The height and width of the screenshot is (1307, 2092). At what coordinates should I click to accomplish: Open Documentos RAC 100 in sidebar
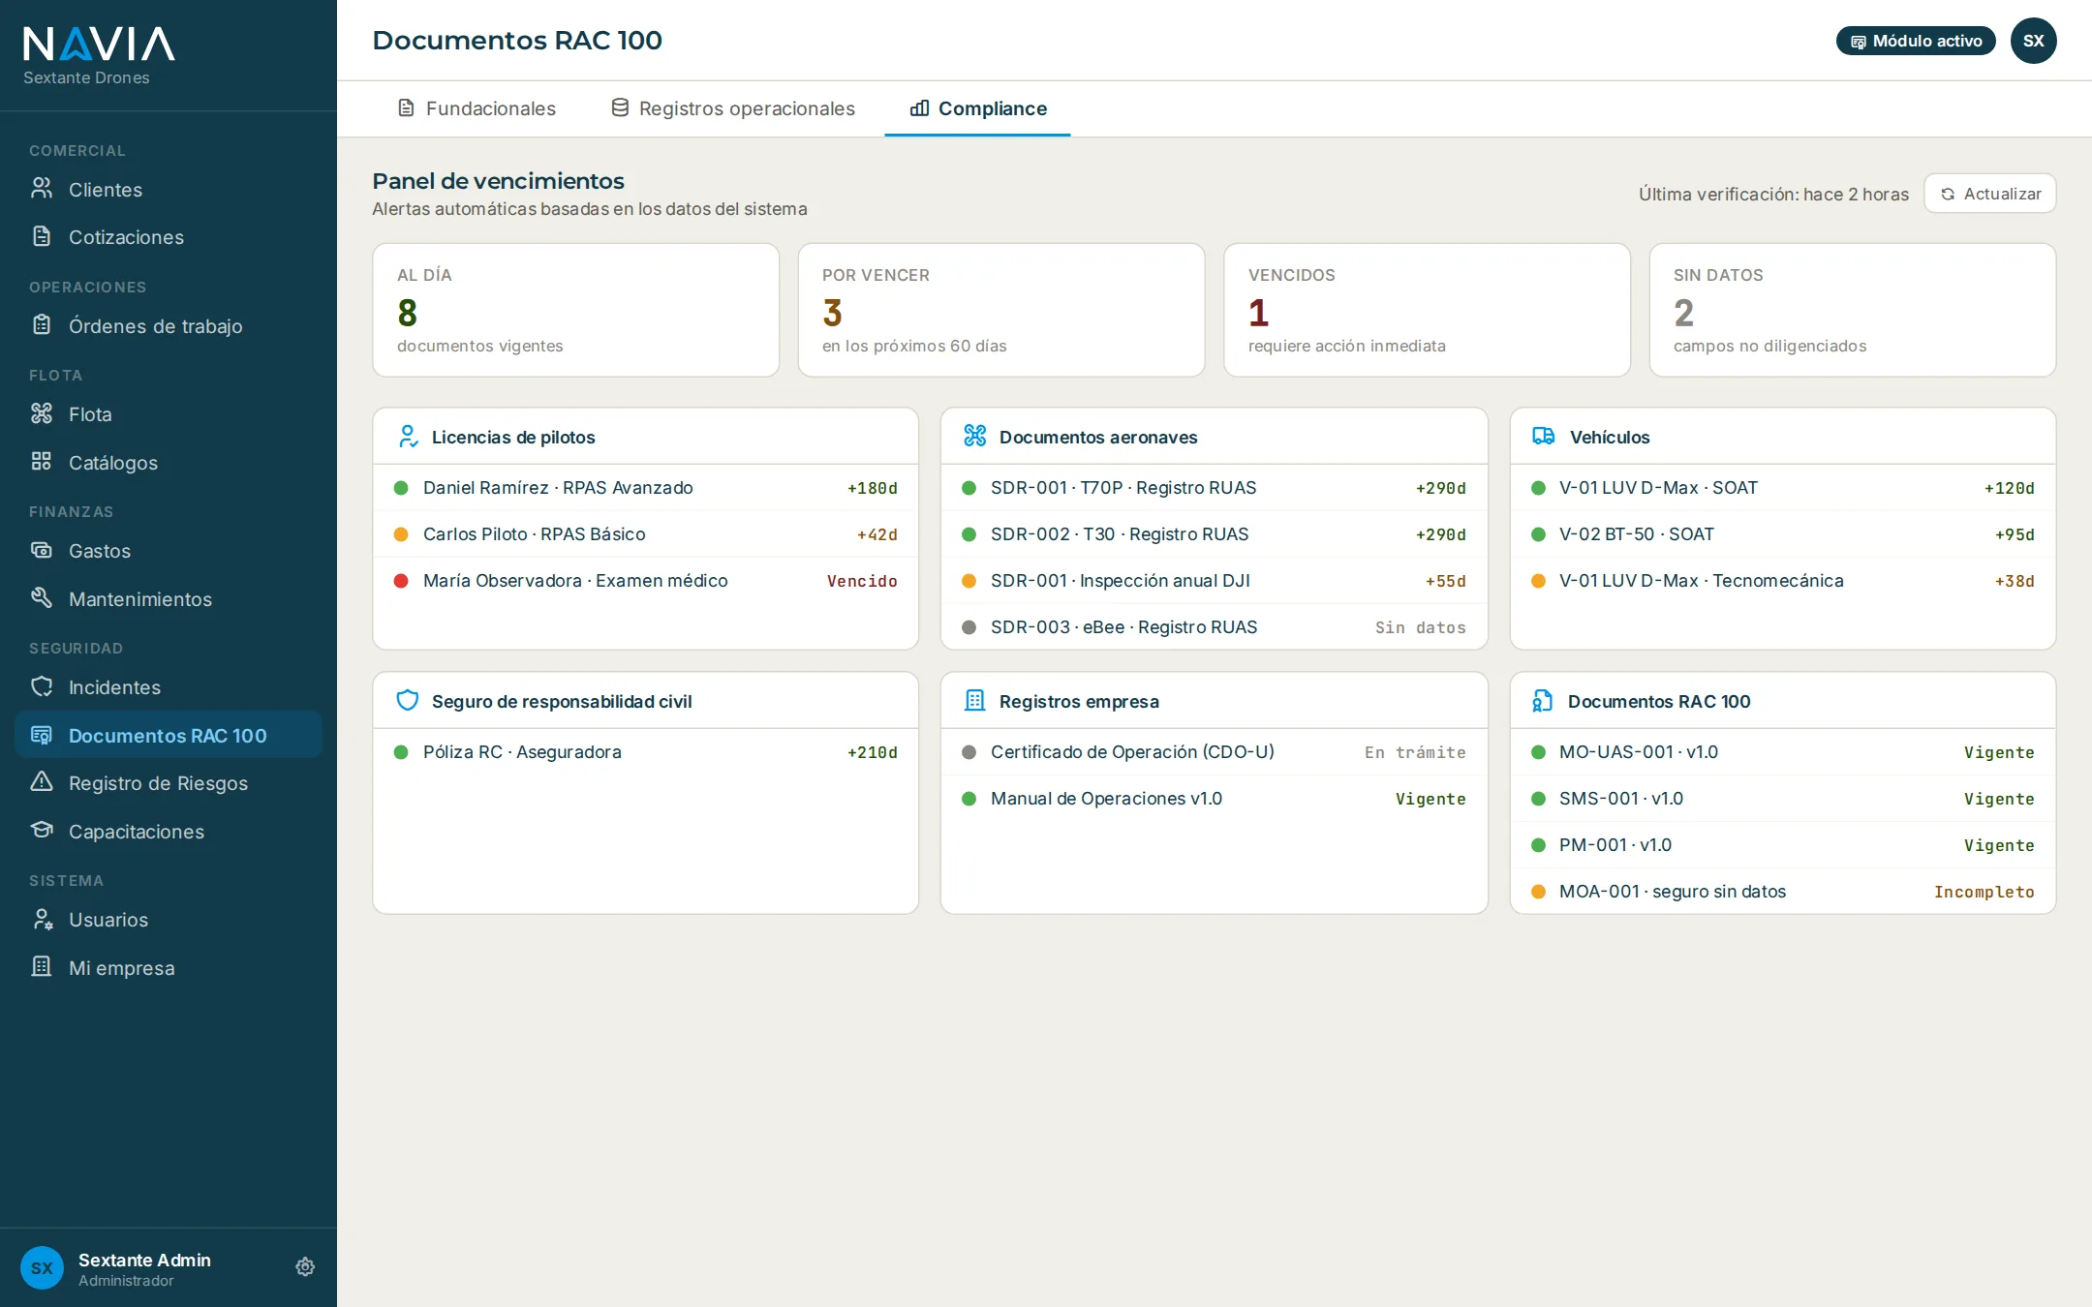click(x=169, y=735)
